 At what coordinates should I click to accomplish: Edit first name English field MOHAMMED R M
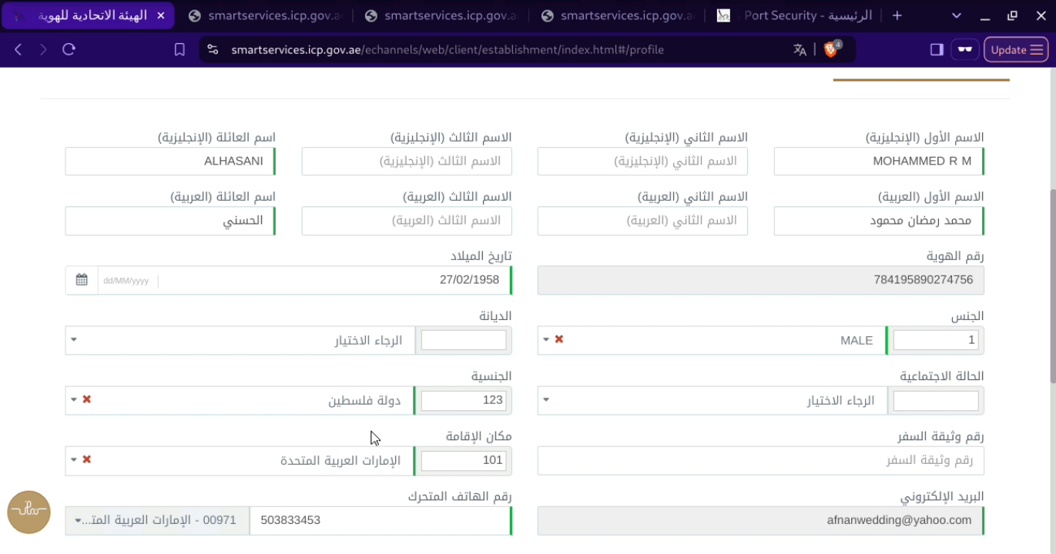(x=879, y=161)
